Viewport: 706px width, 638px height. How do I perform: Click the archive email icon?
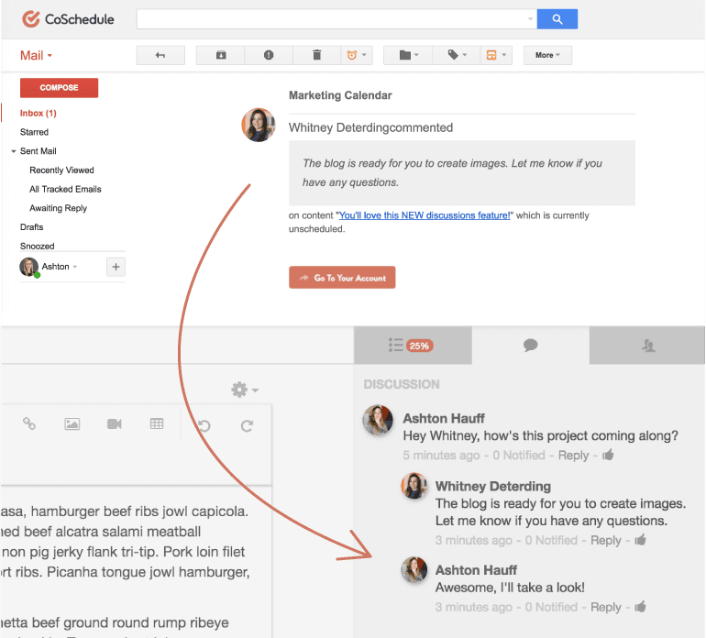[221, 55]
